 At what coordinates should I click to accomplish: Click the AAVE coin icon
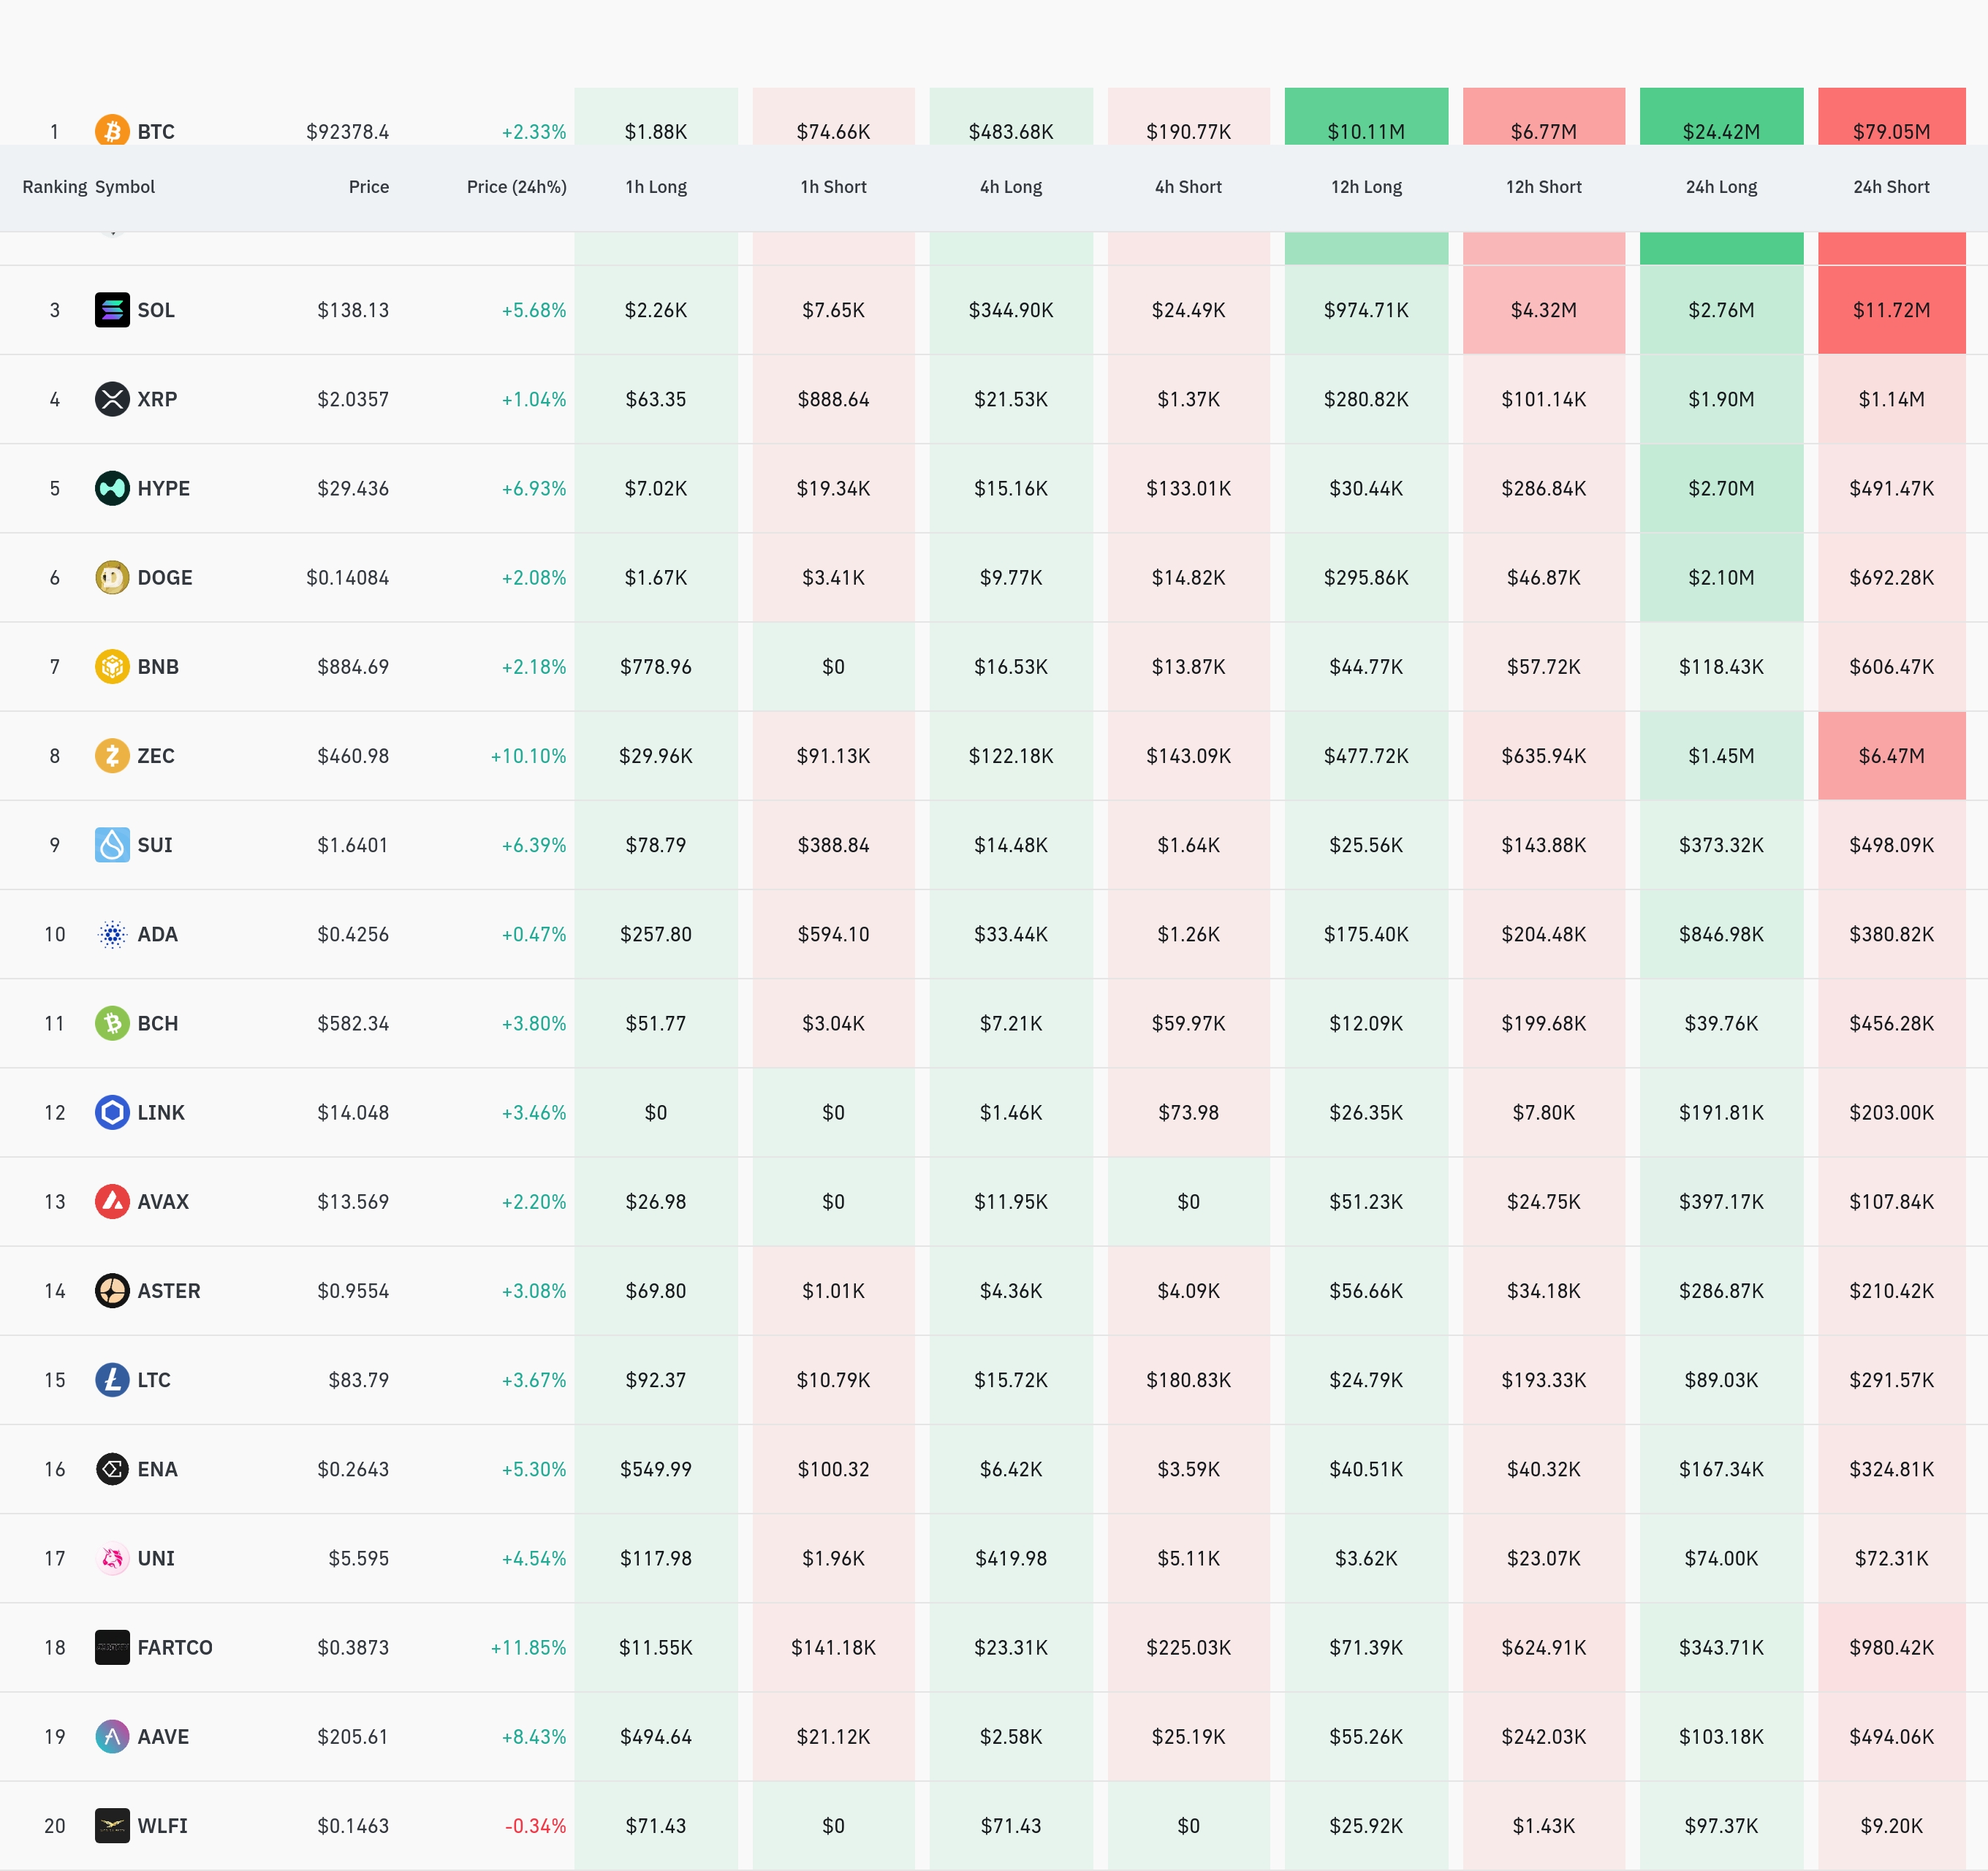click(x=112, y=1736)
